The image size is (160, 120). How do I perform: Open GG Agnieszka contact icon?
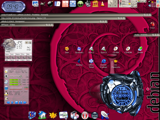point(116,64)
